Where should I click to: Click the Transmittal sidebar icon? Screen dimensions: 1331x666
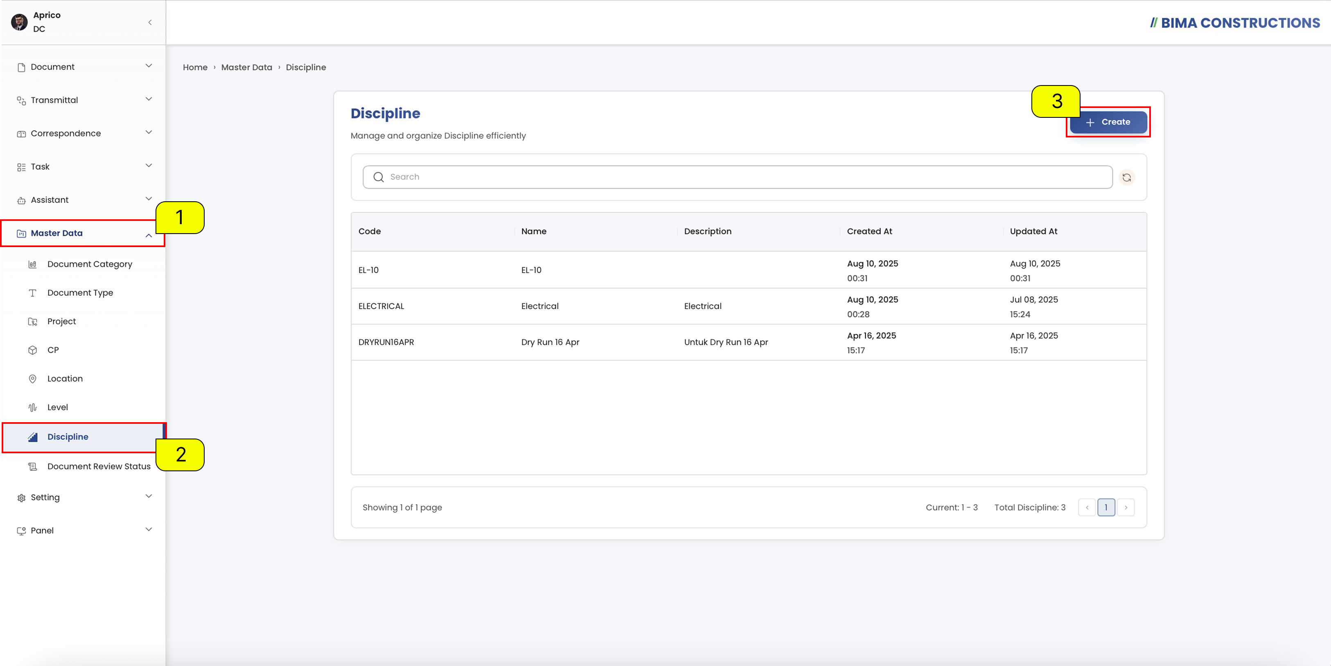(21, 100)
